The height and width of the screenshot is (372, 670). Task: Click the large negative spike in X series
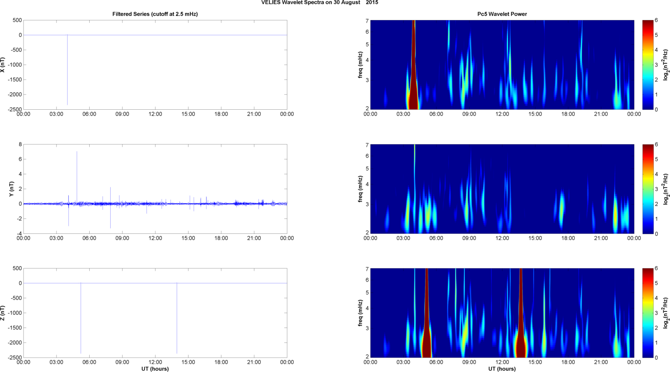[x=67, y=70]
